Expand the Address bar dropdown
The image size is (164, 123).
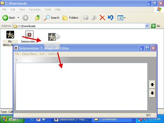pos(147,26)
